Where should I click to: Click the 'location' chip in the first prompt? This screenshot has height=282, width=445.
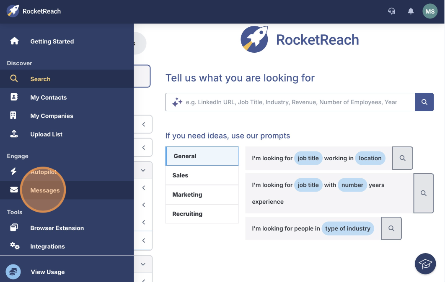tap(370, 158)
